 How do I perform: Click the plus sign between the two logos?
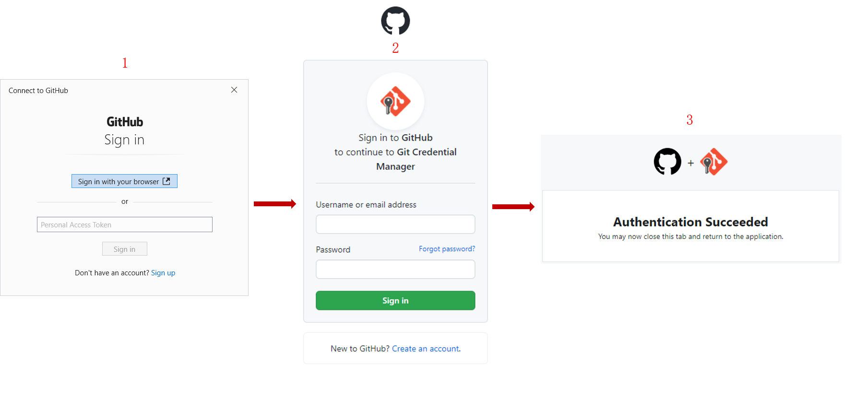coord(691,163)
